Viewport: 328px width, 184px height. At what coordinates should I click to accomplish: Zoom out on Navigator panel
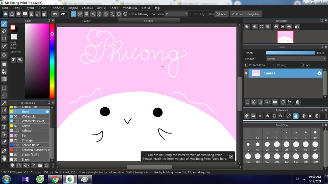268,27
